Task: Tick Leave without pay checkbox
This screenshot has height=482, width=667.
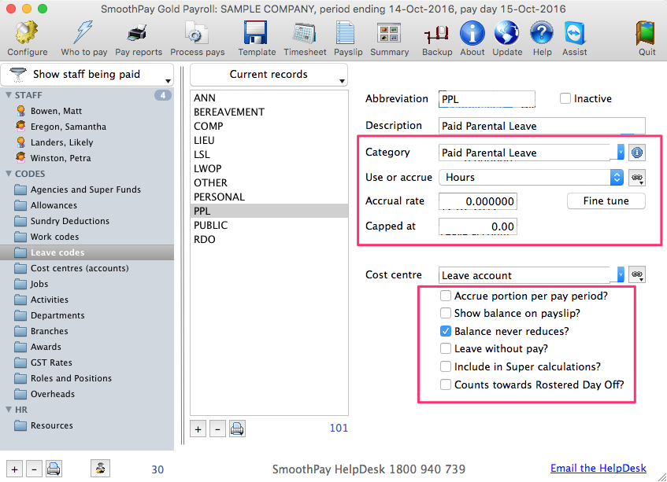Action: (x=446, y=348)
